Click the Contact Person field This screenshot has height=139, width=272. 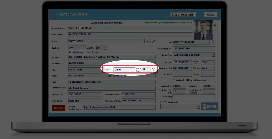(112, 88)
